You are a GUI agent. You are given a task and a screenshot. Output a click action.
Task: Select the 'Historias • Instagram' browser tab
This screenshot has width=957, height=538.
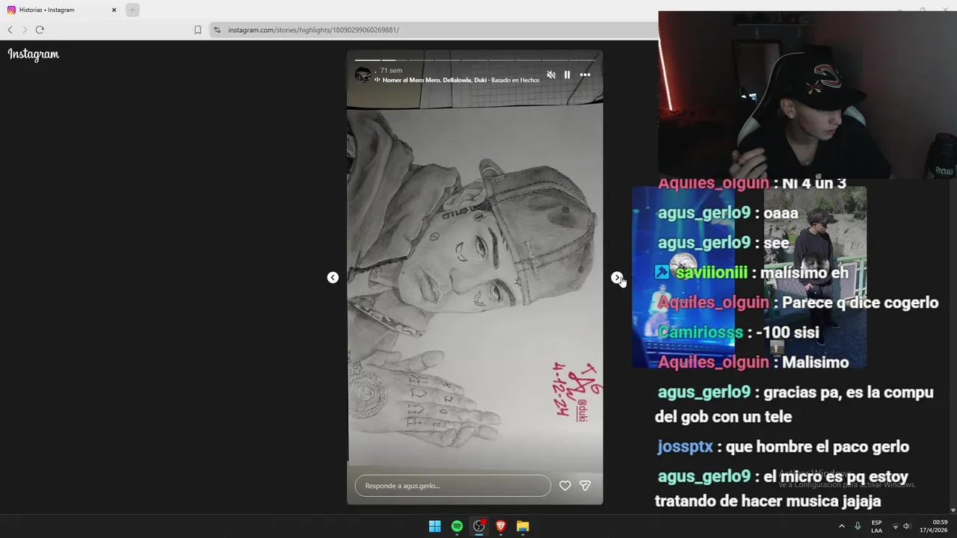click(x=61, y=10)
